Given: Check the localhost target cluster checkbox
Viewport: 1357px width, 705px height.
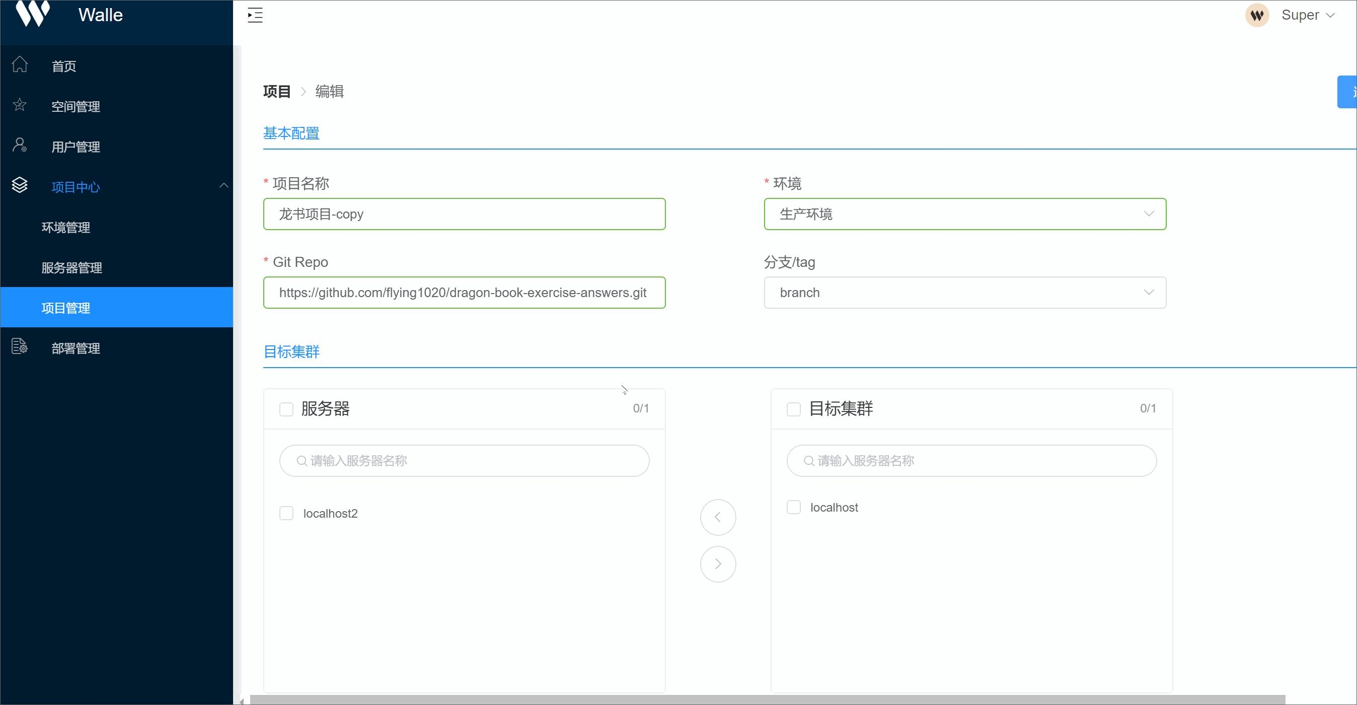Looking at the screenshot, I should pyautogui.click(x=793, y=508).
